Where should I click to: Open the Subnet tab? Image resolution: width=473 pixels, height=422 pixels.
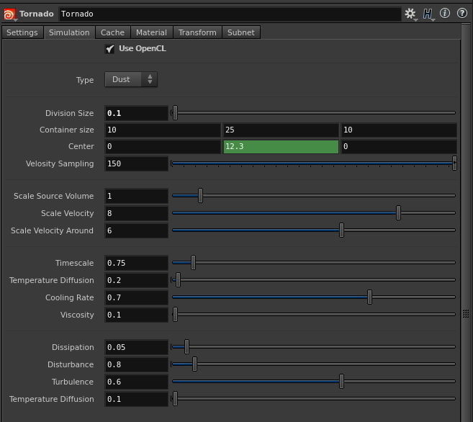pyautogui.click(x=240, y=32)
